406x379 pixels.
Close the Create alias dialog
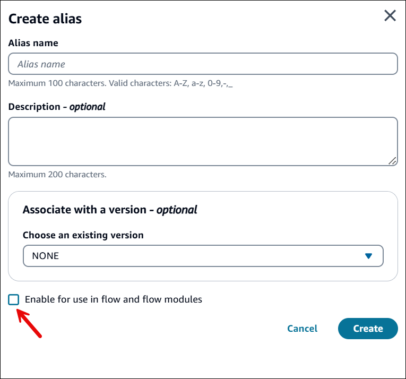point(390,16)
